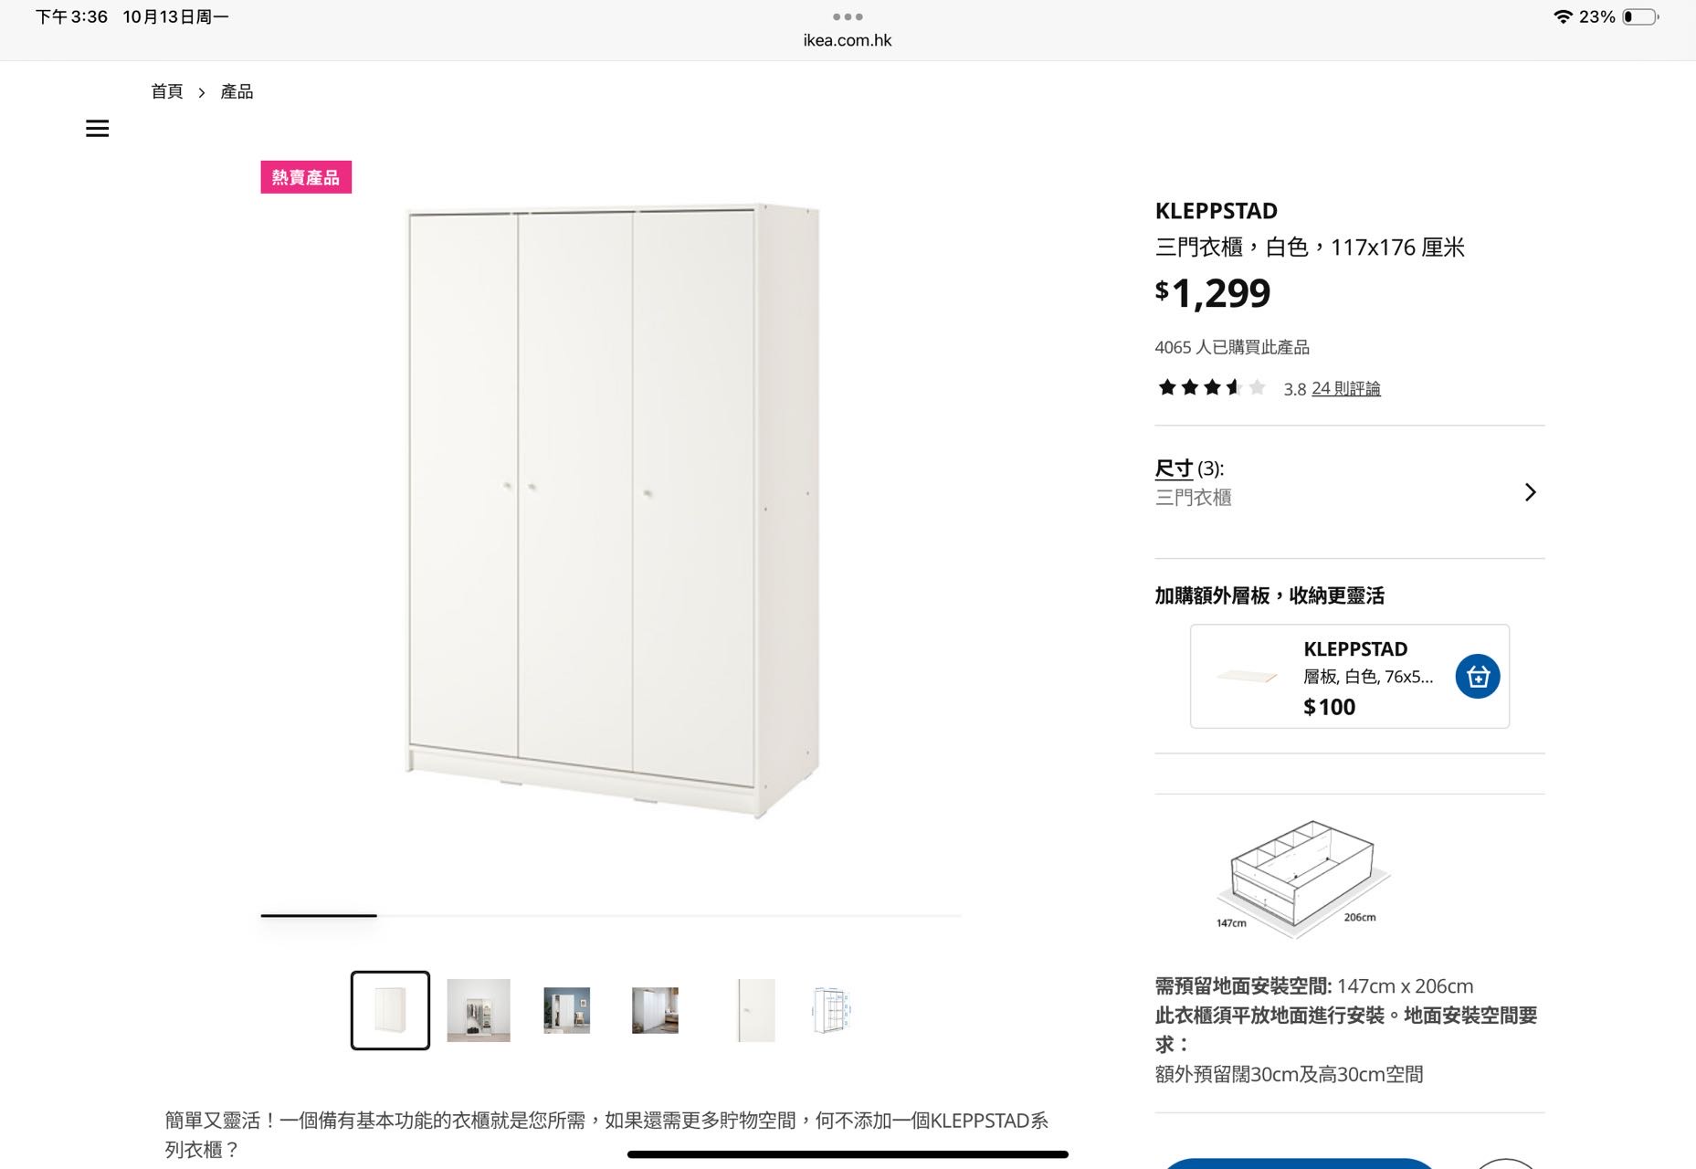Click the 熱賣產品 hot product badge
This screenshot has height=1169, width=1696.
click(x=306, y=177)
